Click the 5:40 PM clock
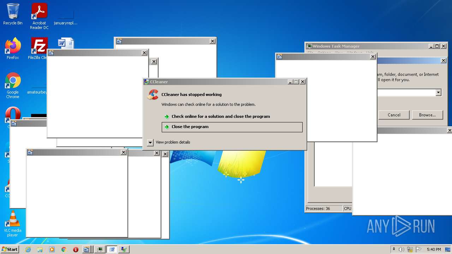452x254 pixels. pyautogui.click(x=434, y=249)
